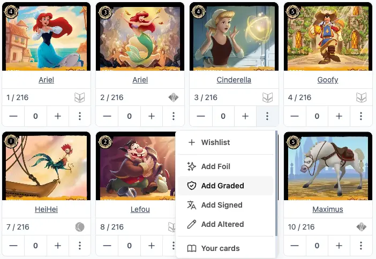The width and height of the screenshot is (376, 259).
Task: Click the round rarity icon on HeiHei card
Action: pyautogui.click(x=80, y=227)
